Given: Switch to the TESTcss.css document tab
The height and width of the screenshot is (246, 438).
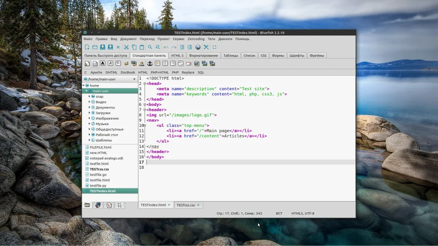Looking at the screenshot, I should click(x=186, y=205).
